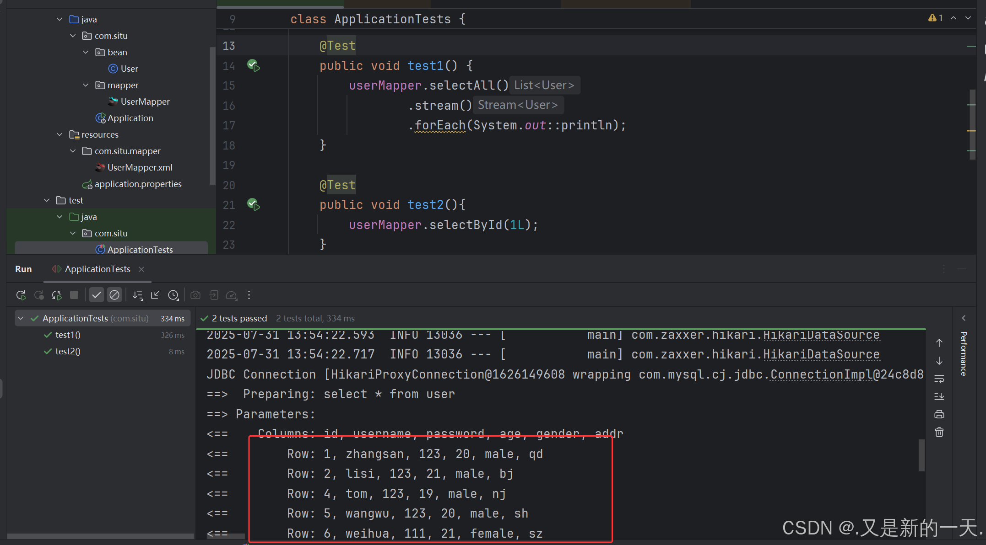
Task: Minimize the Run tool window
Action: click(x=962, y=269)
